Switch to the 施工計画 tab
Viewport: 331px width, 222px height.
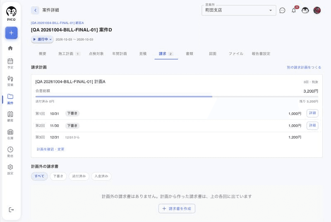pyautogui.click(x=69, y=54)
